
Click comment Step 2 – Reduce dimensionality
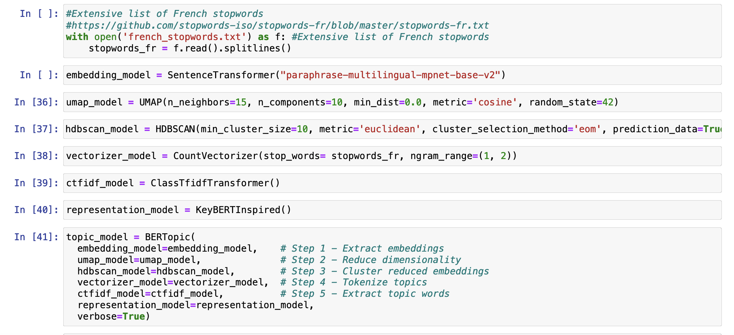tap(370, 260)
